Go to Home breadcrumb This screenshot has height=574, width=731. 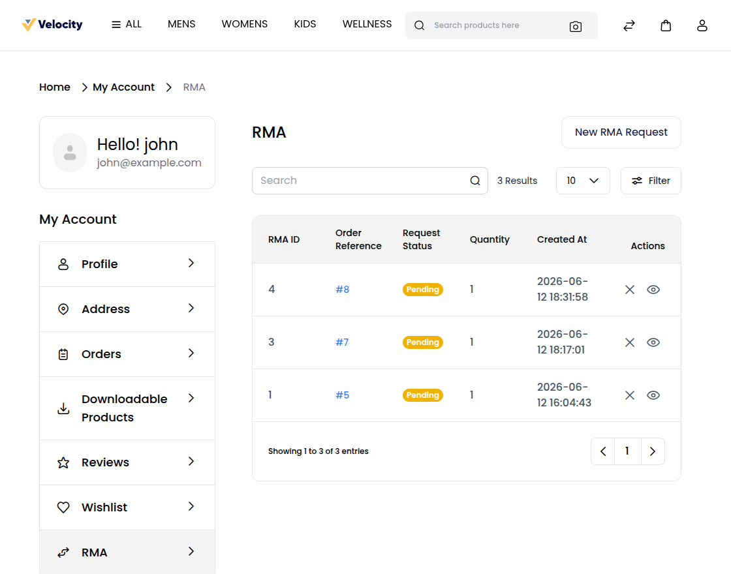pos(55,87)
